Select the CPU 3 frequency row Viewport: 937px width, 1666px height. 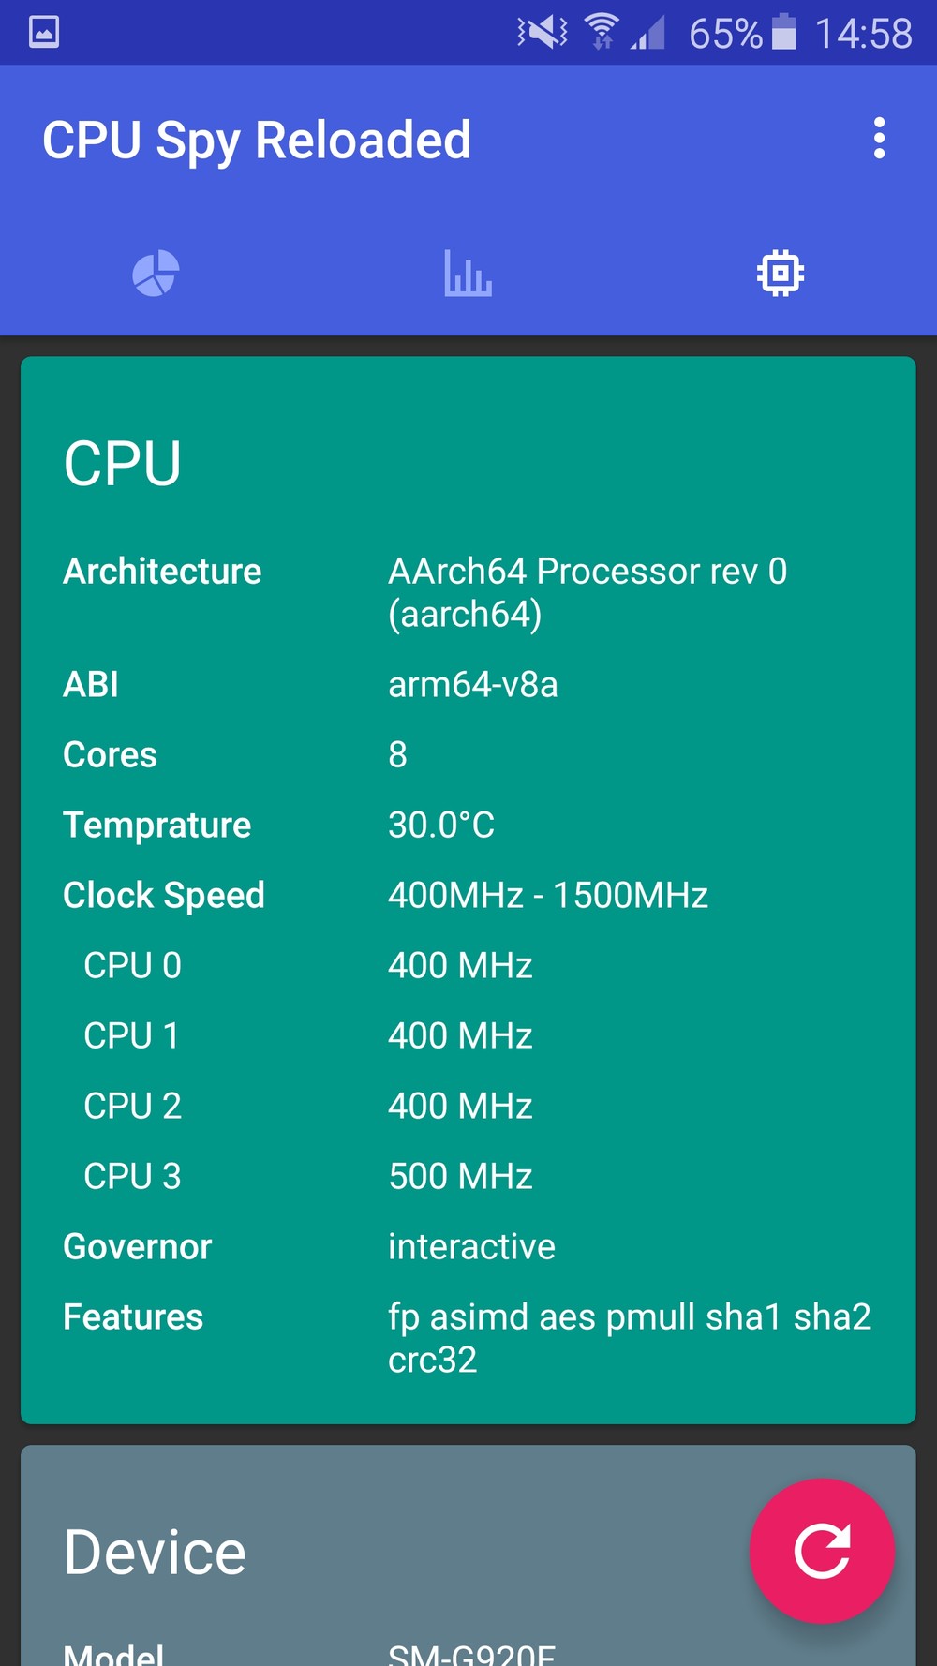(x=468, y=1176)
